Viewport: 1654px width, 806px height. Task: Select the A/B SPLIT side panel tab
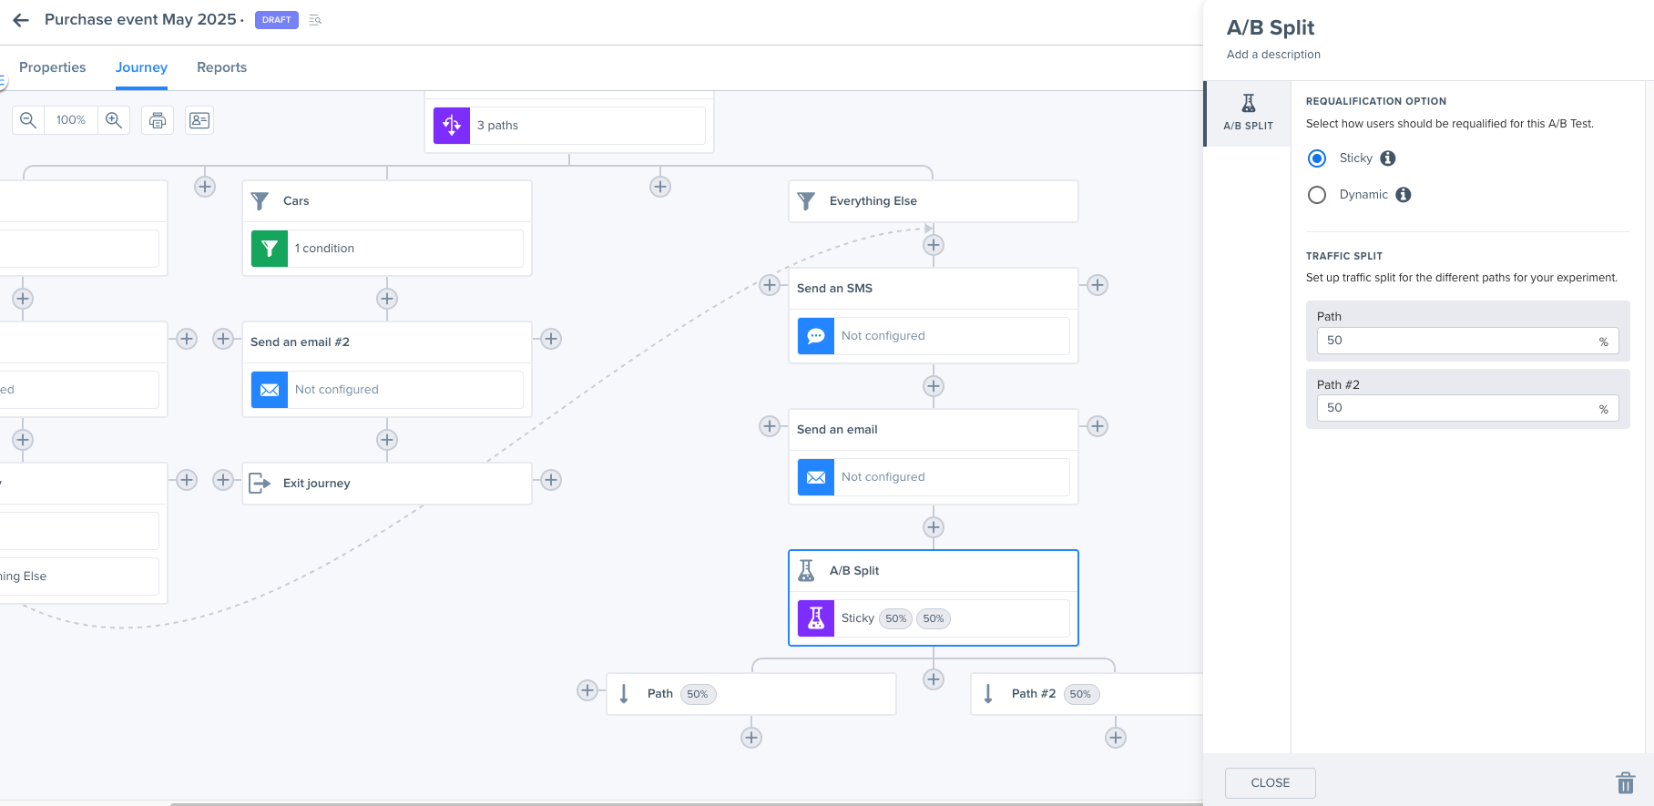coord(1248,113)
